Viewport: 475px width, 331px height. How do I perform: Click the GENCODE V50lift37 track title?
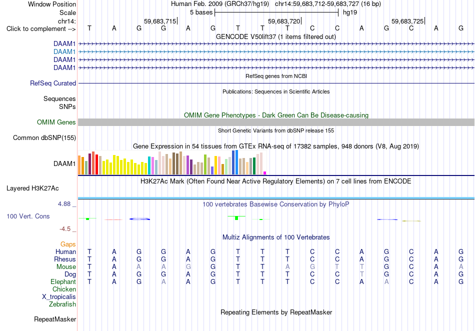(276, 37)
